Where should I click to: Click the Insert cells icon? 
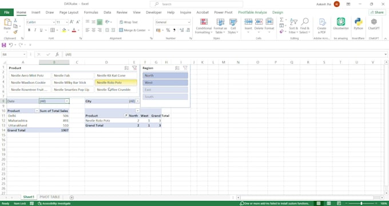point(248,22)
